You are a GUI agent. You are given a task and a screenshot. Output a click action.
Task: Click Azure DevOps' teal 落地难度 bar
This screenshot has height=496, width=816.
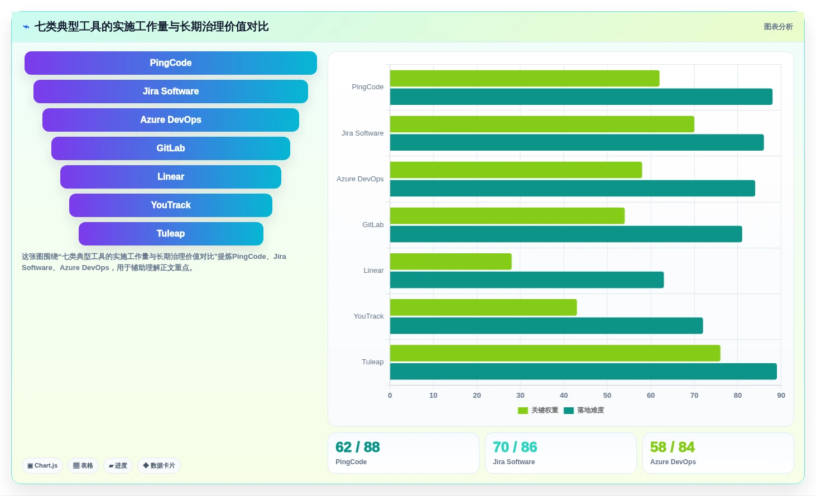click(573, 189)
